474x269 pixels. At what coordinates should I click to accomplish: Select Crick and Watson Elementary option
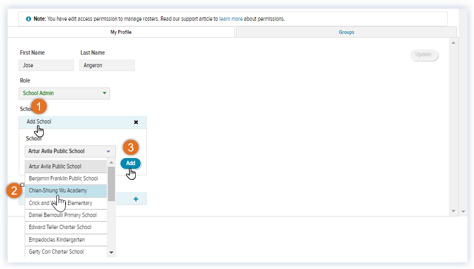66,203
